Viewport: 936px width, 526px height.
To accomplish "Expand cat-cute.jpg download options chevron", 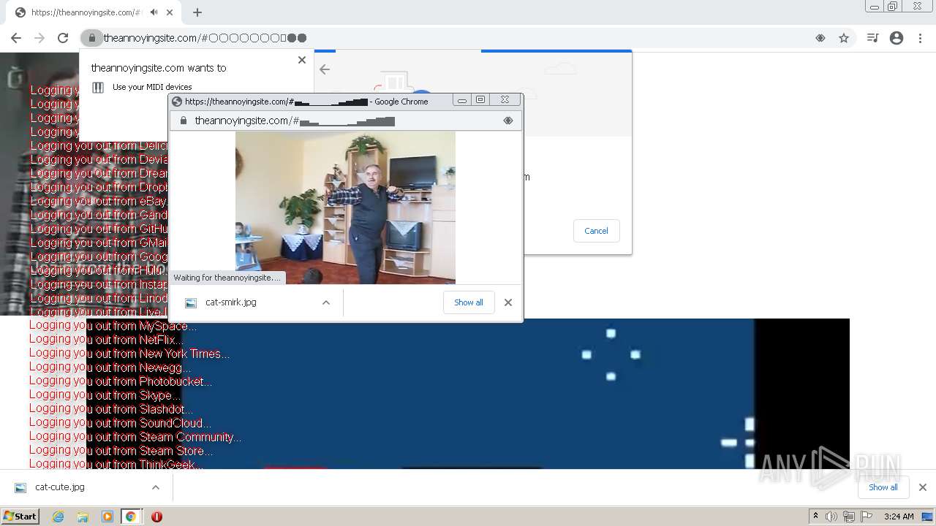I will 156,487.
